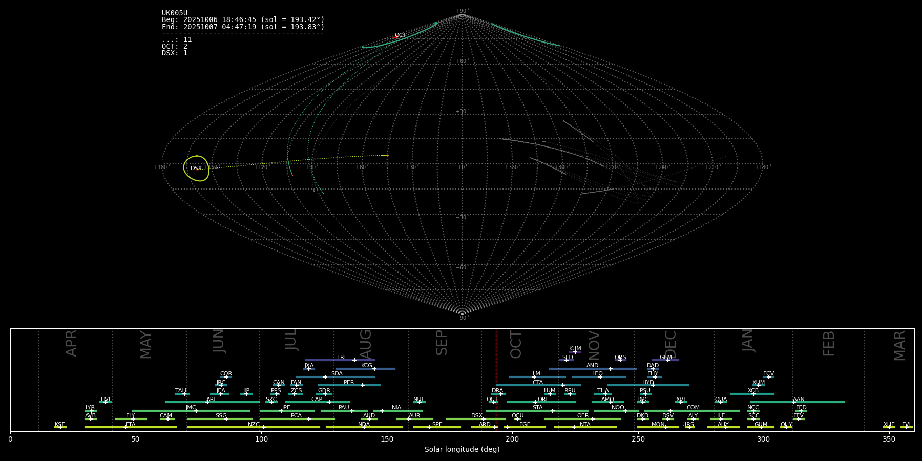The image size is (922, 461).
Task: Click the peak cross marker on the PER bar
Action: pos(363,385)
